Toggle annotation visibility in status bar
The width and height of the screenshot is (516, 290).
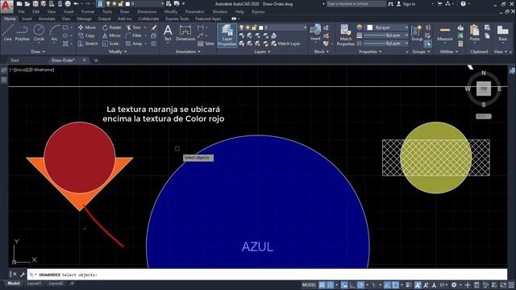pyautogui.click(x=418, y=285)
